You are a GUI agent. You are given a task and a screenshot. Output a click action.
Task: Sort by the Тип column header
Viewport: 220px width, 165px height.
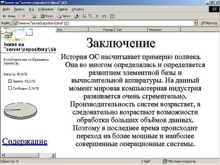tap(131, 30)
